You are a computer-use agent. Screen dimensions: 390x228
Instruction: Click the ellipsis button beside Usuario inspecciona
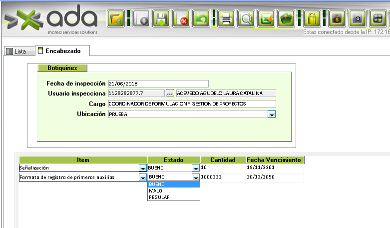[x=170, y=93]
